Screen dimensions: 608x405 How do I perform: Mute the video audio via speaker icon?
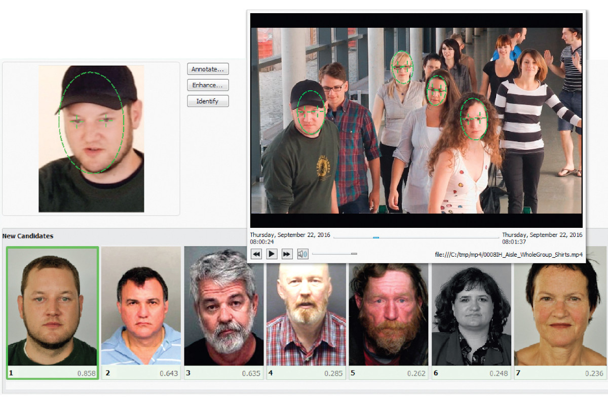click(x=303, y=254)
